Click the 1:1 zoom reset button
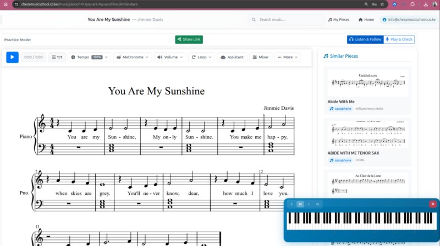440x246 pixels. [x=57, y=57]
